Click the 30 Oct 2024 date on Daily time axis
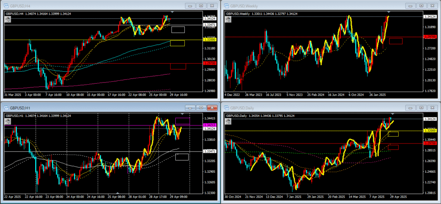 (233, 197)
